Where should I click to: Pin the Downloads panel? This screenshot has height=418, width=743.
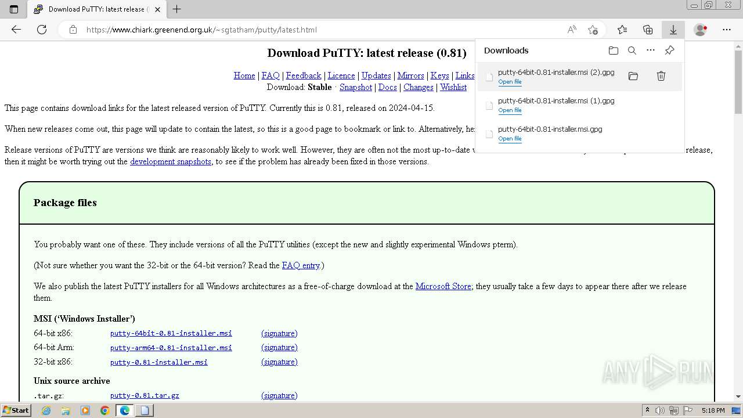coord(669,51)
